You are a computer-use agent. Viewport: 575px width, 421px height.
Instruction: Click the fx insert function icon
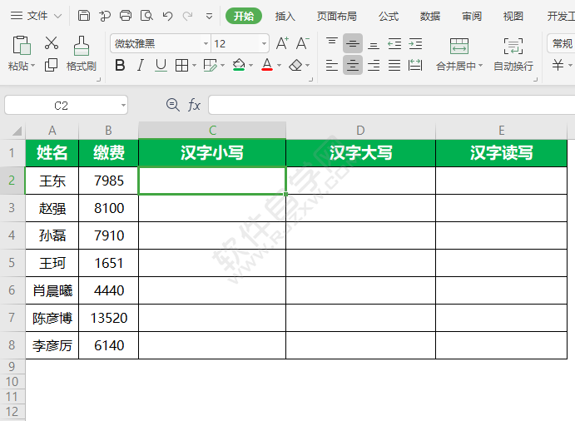point(194,105)
